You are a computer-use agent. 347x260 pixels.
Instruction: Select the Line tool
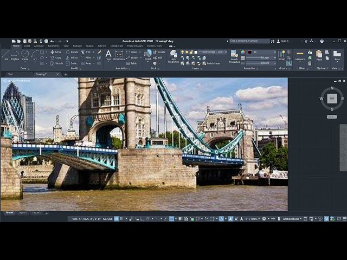click(x=6, y=55)
